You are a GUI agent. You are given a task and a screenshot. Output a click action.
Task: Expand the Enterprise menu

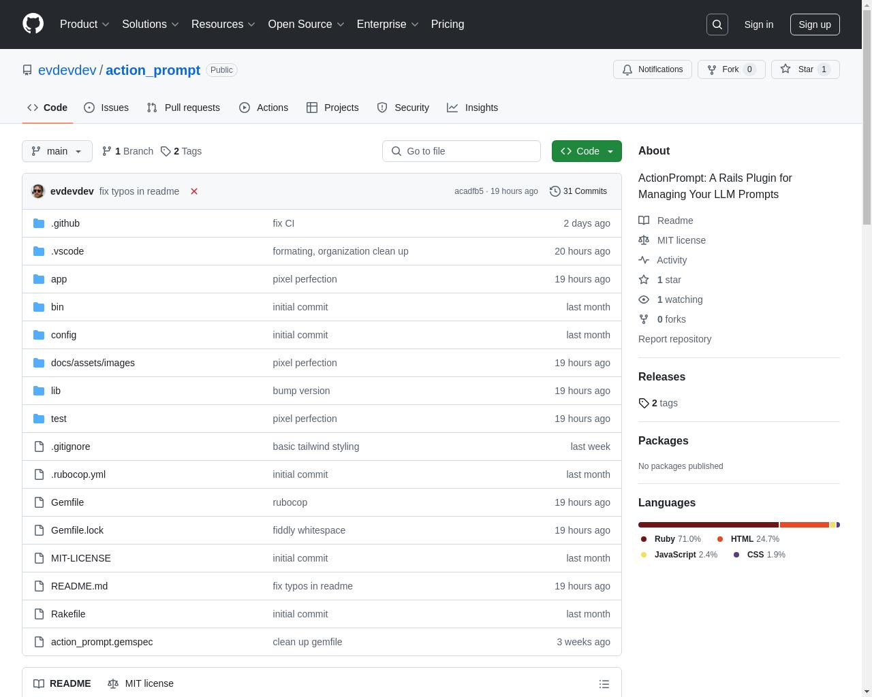388,24
